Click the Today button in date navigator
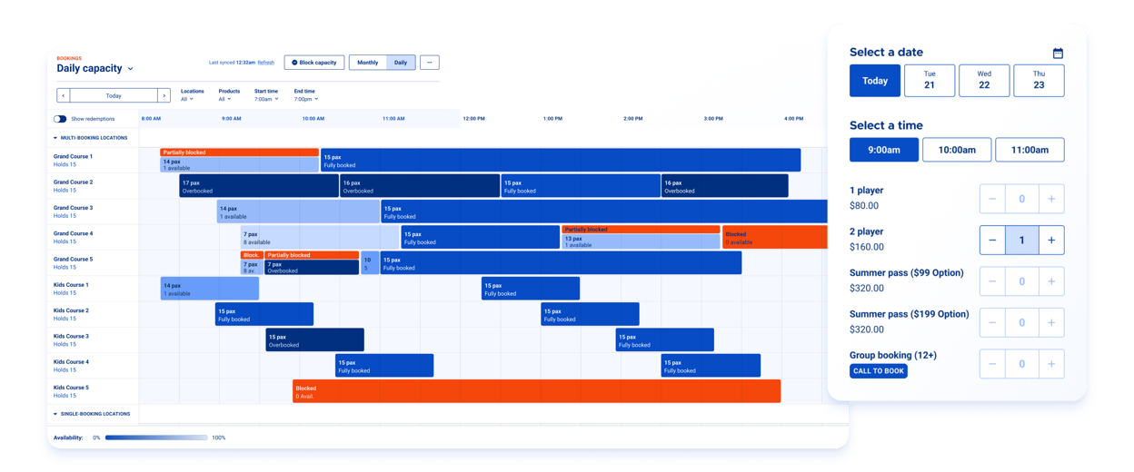Screen dimensions: 1134x472 click(x=114, y=95)
